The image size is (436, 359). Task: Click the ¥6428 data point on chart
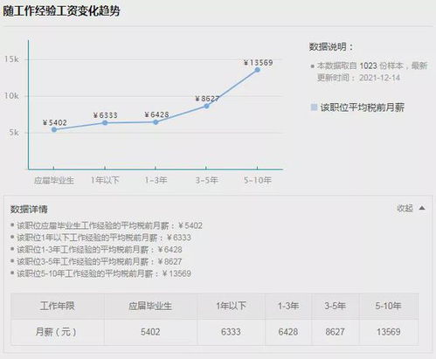(x=156, y=122)
